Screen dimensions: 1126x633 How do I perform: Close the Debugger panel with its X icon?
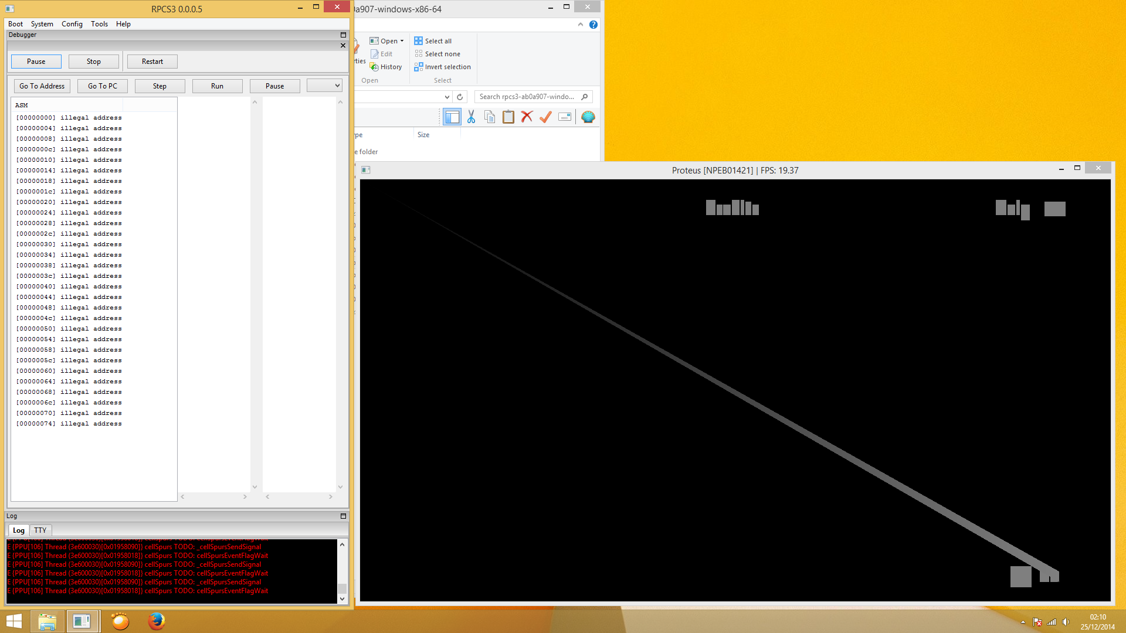tap(343, 46)
